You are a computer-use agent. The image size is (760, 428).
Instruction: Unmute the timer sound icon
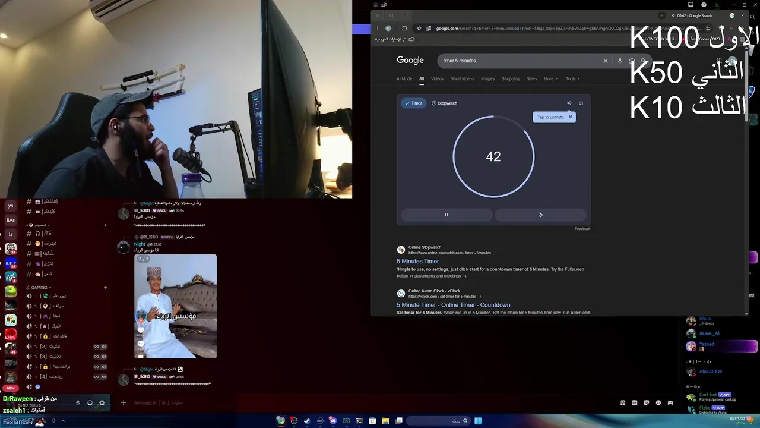[569, 103]
